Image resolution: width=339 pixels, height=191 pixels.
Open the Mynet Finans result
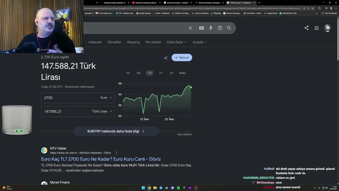60,183
